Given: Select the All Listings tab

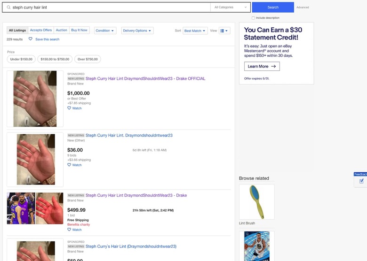Looking at the screenshot, I should [17, 30].
